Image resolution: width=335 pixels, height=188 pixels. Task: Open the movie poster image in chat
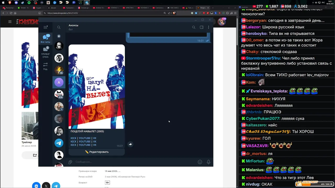point(97,87)
